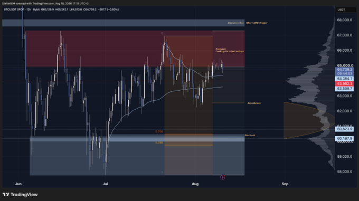The height and width of the screenshot is (201, 359).
Task: Click the bar countdown timer 09:44:53
Action: [x=344, y=74]
